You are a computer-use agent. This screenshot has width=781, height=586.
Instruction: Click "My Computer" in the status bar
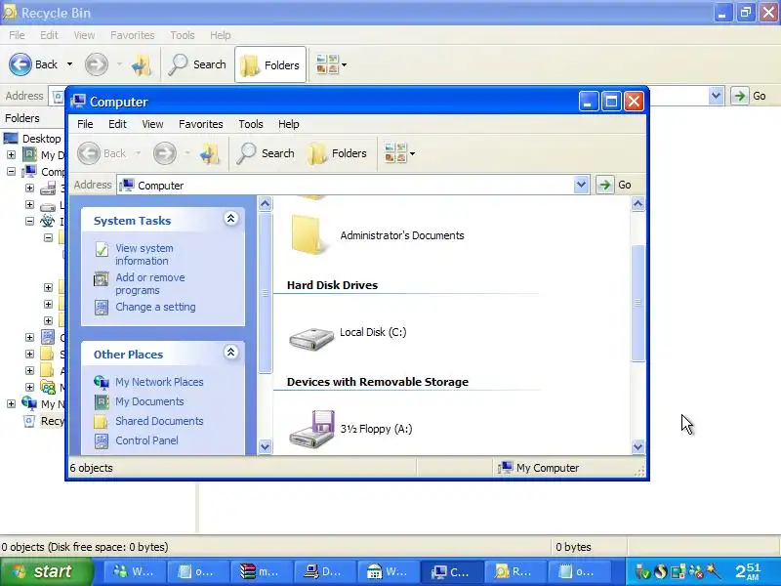point(548,468)
